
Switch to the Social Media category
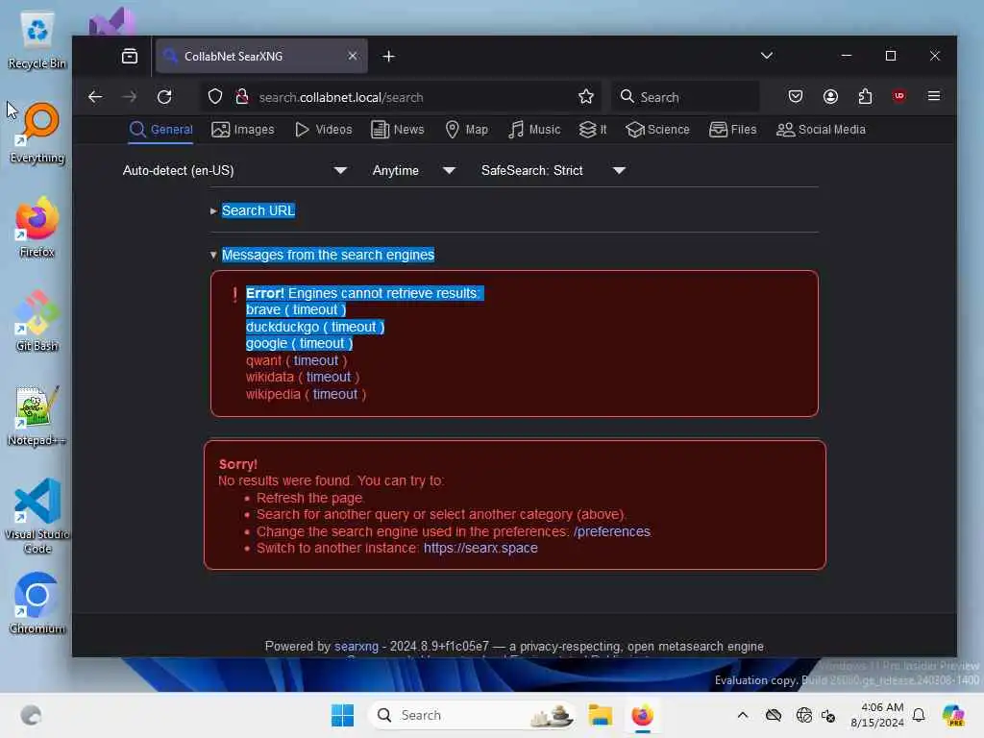click(821, 130)
